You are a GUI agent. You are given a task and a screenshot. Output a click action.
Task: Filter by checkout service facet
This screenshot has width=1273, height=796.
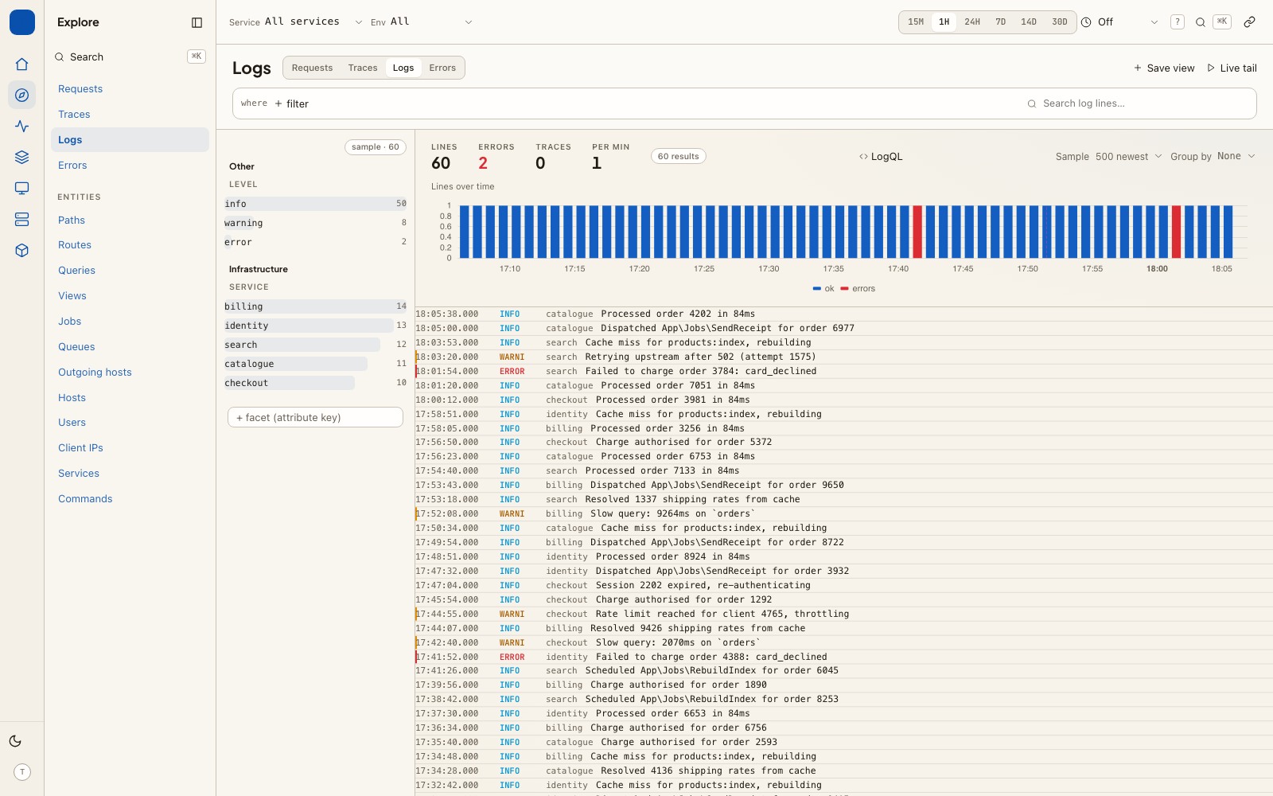[x=315, y=383]
